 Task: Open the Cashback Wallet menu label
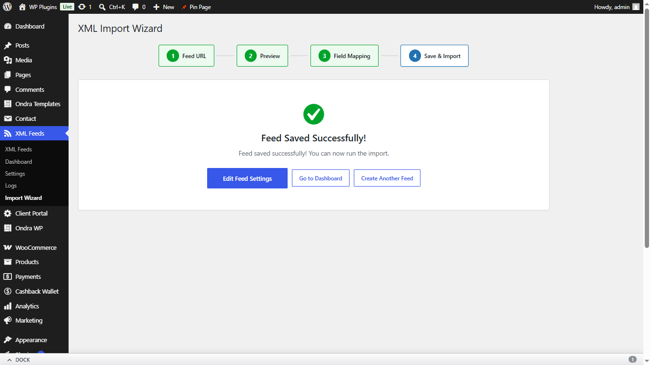[x=37, y=291]
